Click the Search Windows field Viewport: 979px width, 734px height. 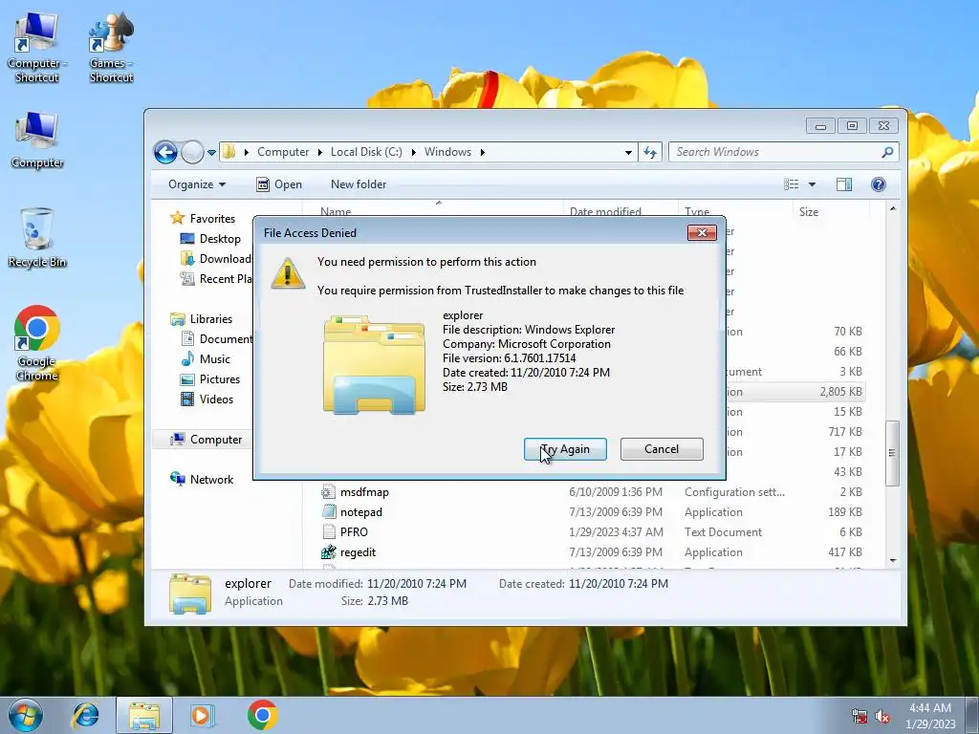[x=784, y=152]
